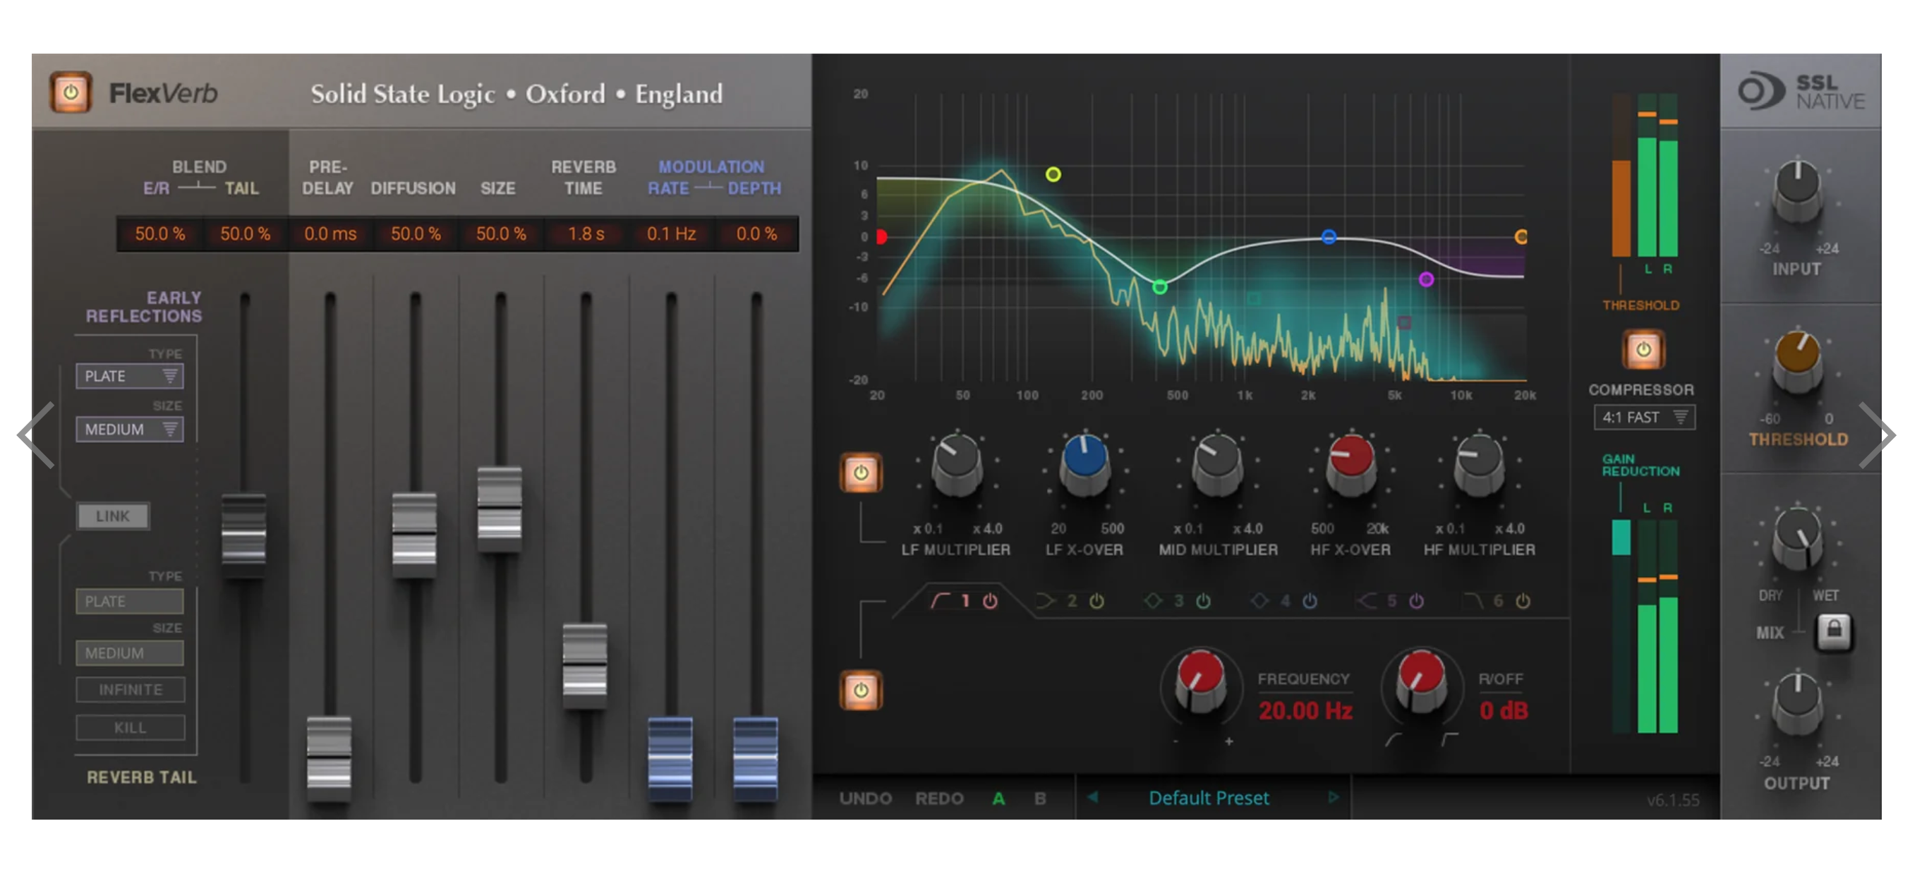Viewport: 1922px width, 869px height.
Task: Click the blue LF X-OVER knob
Action: tap(1085, 463)
